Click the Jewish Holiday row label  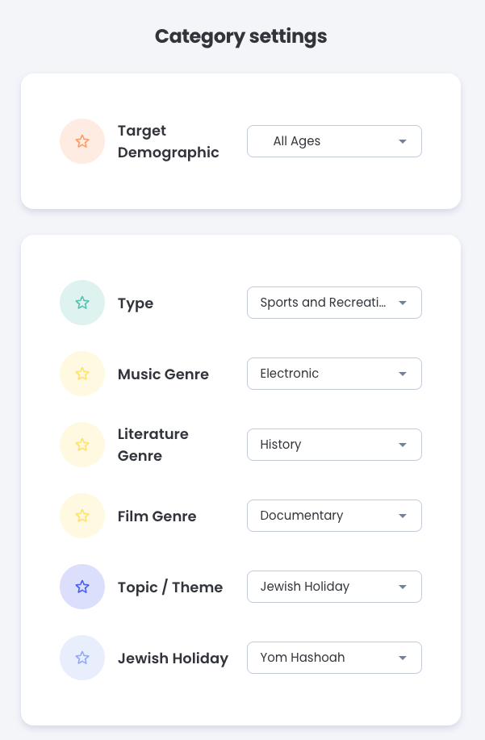(173, 658)
